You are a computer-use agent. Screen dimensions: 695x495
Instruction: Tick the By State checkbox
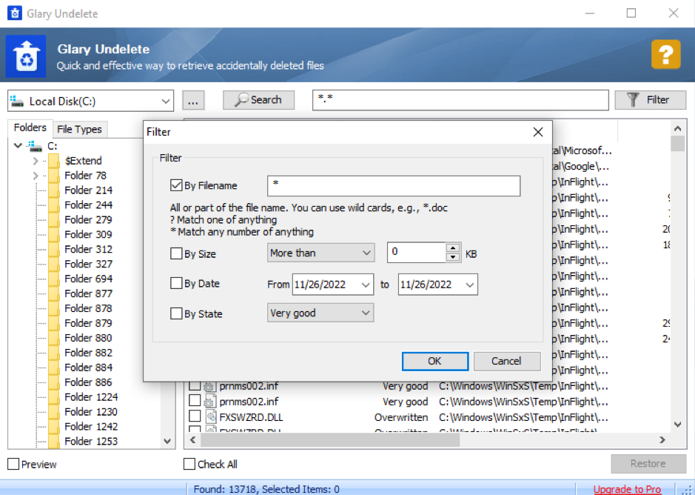pyautogui.click(x=176, y=313)
